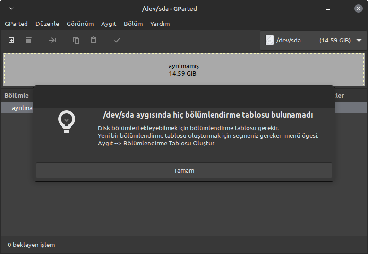Minimize the GParted window

click(328, 9)
